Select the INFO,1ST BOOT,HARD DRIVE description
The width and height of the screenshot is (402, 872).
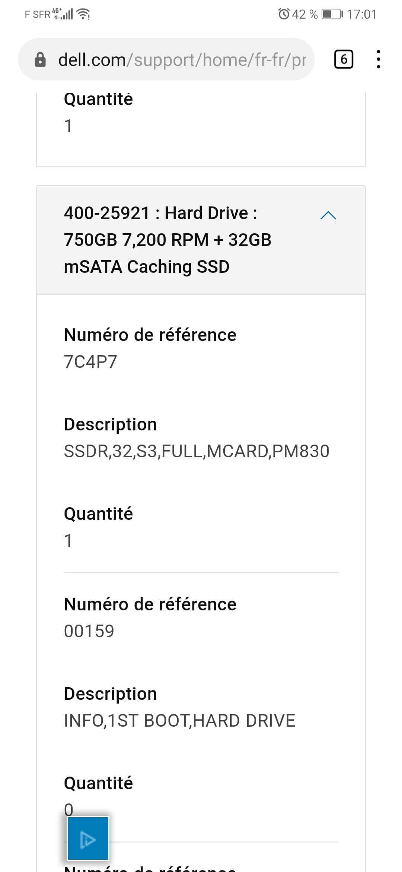click(179, 721)
